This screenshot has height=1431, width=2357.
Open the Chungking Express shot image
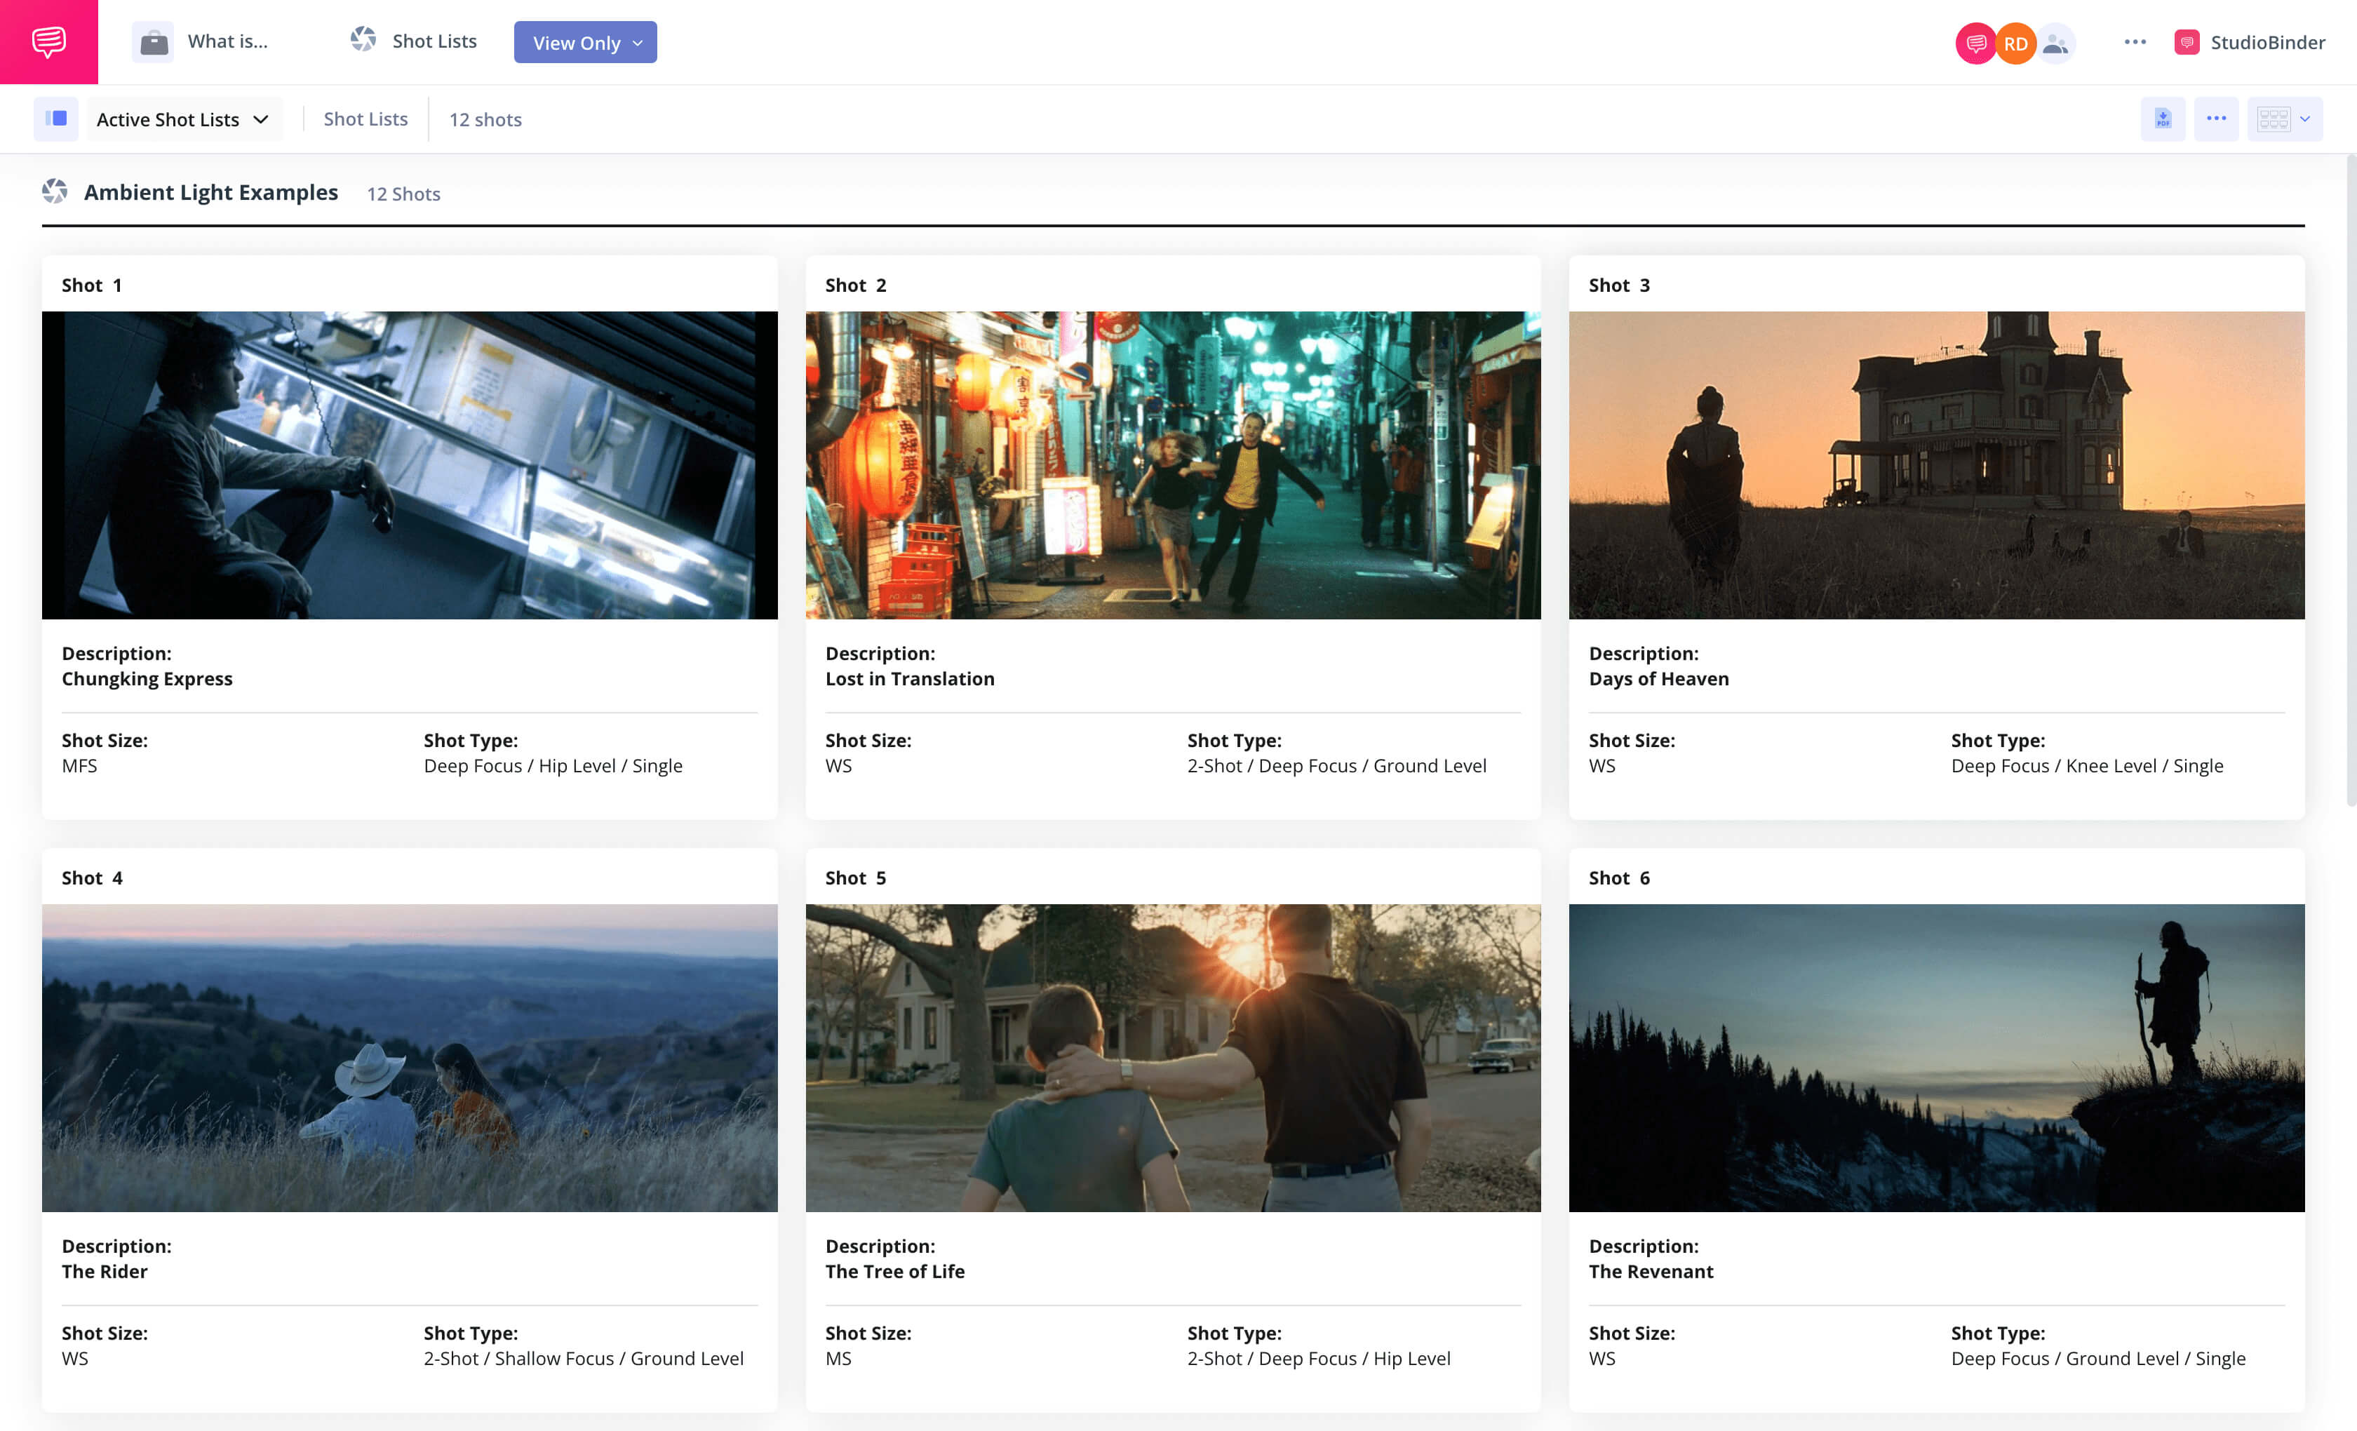click(x=410, y=465)
